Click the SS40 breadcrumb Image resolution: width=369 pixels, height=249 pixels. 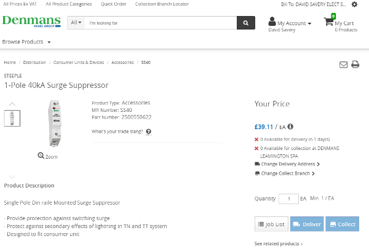(x=146, y=62)
